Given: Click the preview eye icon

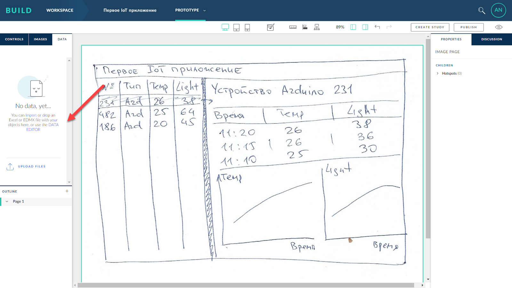Looking at the screenshot, I should tap(499, 27).
